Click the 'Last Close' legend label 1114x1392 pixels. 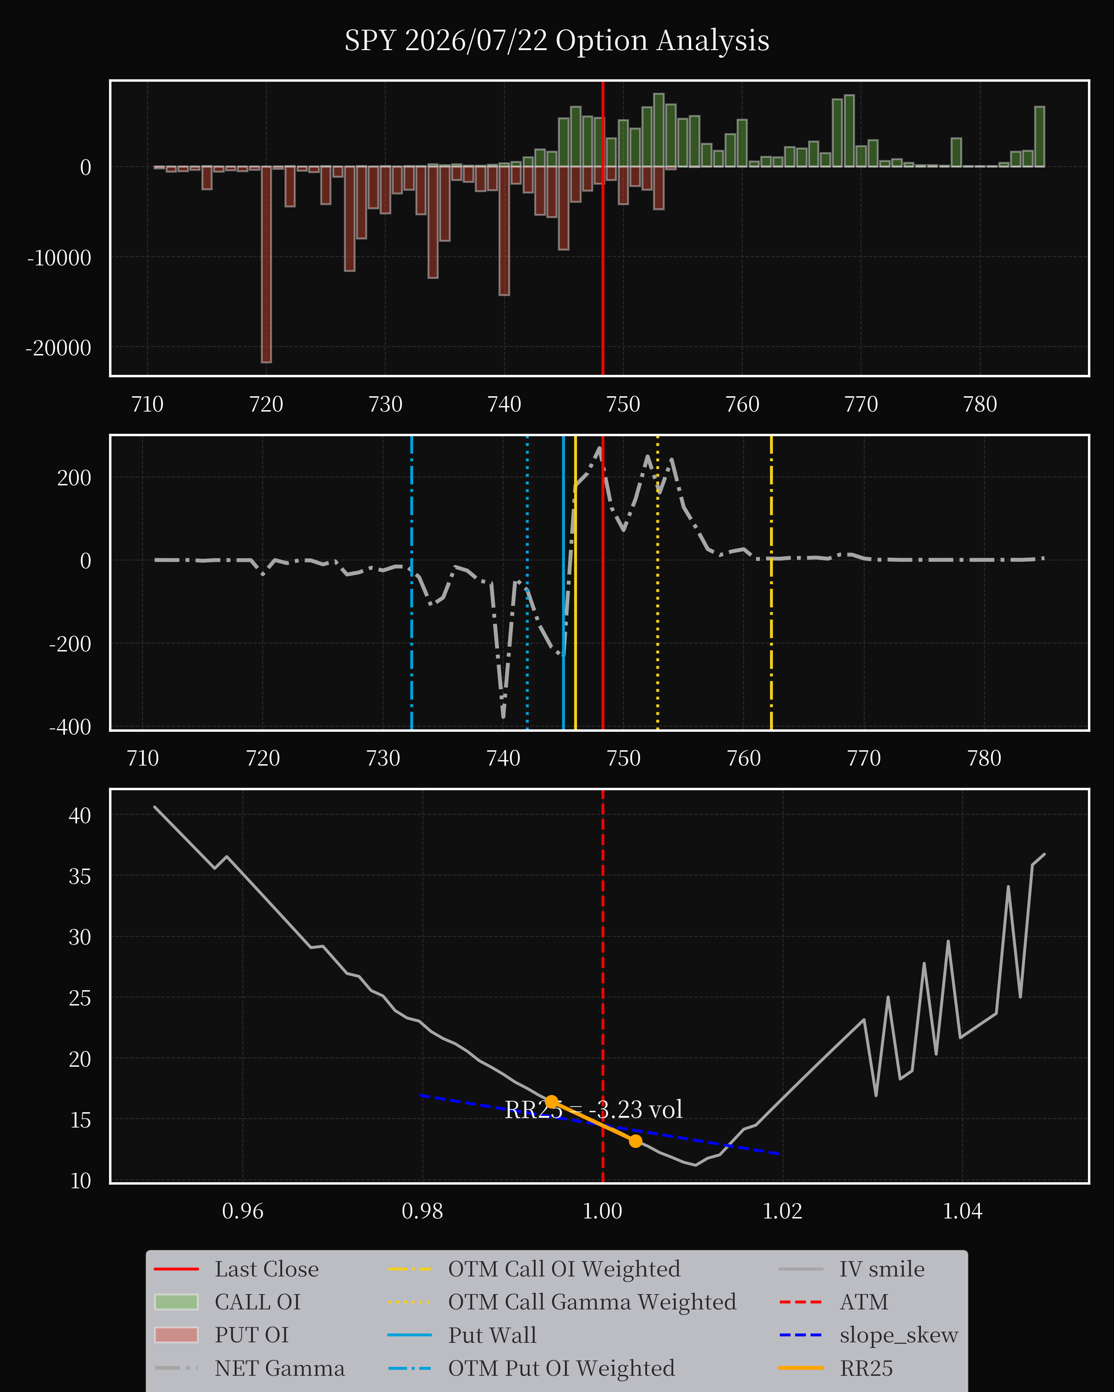click(267, 1270)
